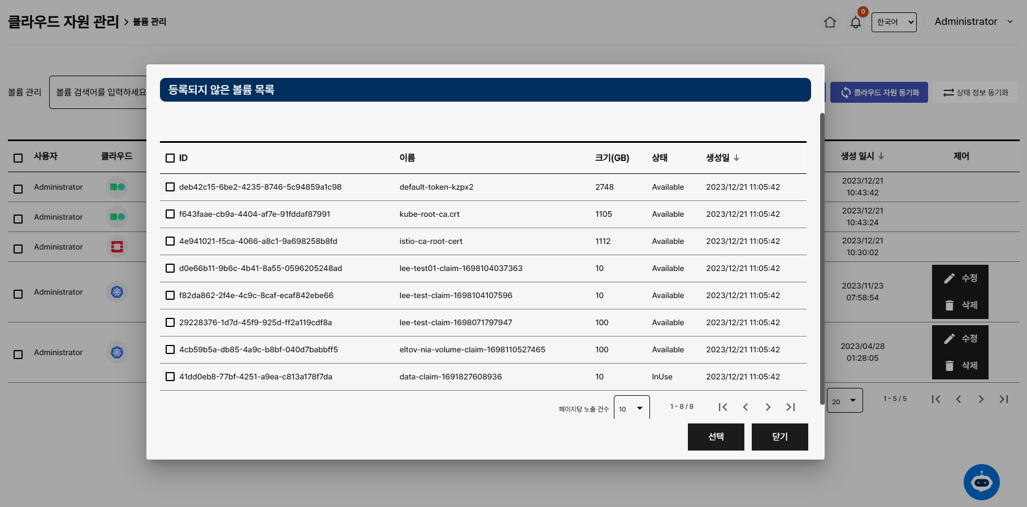The image size is (1027, 507).
Task: Click the 선택 button
Action: click(716, 436)
